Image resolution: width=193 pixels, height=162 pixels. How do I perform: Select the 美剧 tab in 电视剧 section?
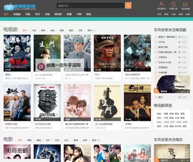71,30
